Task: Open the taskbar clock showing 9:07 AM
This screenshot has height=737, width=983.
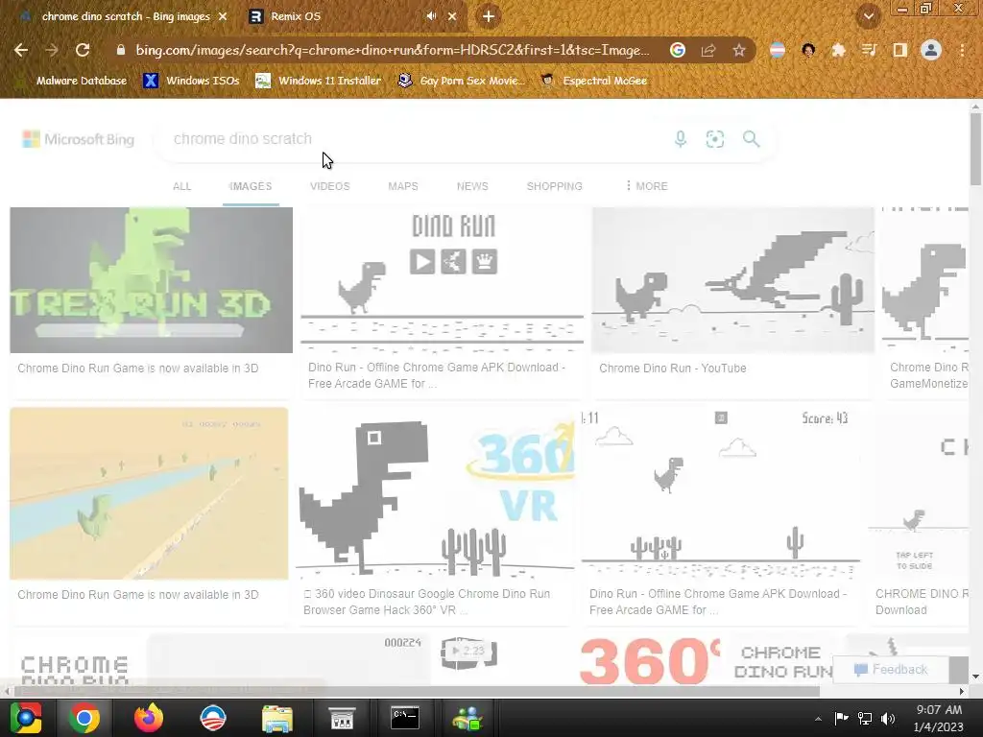Action: click(x=939, y=718)
